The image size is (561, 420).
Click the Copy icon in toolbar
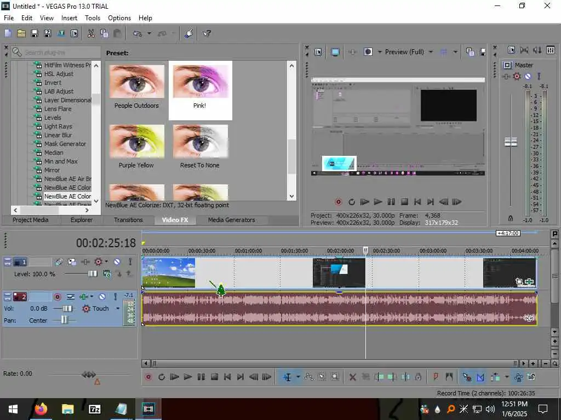tap(104, 33)
